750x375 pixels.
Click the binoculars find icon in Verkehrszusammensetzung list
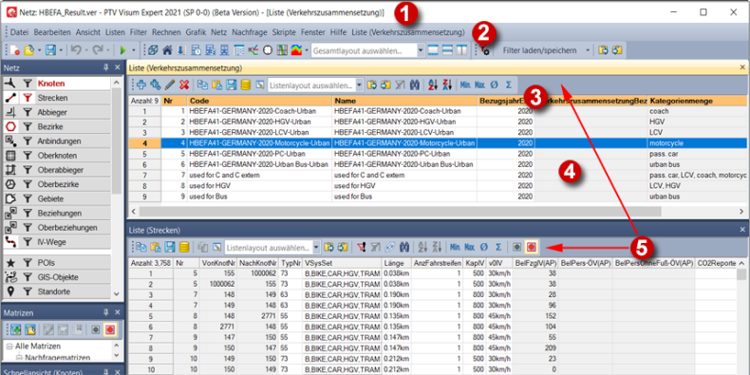pyautogui.click(x=415, y=85)
